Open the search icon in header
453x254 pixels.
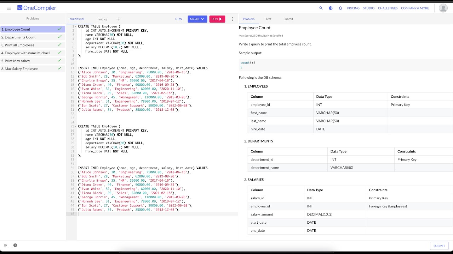(321, 8)
